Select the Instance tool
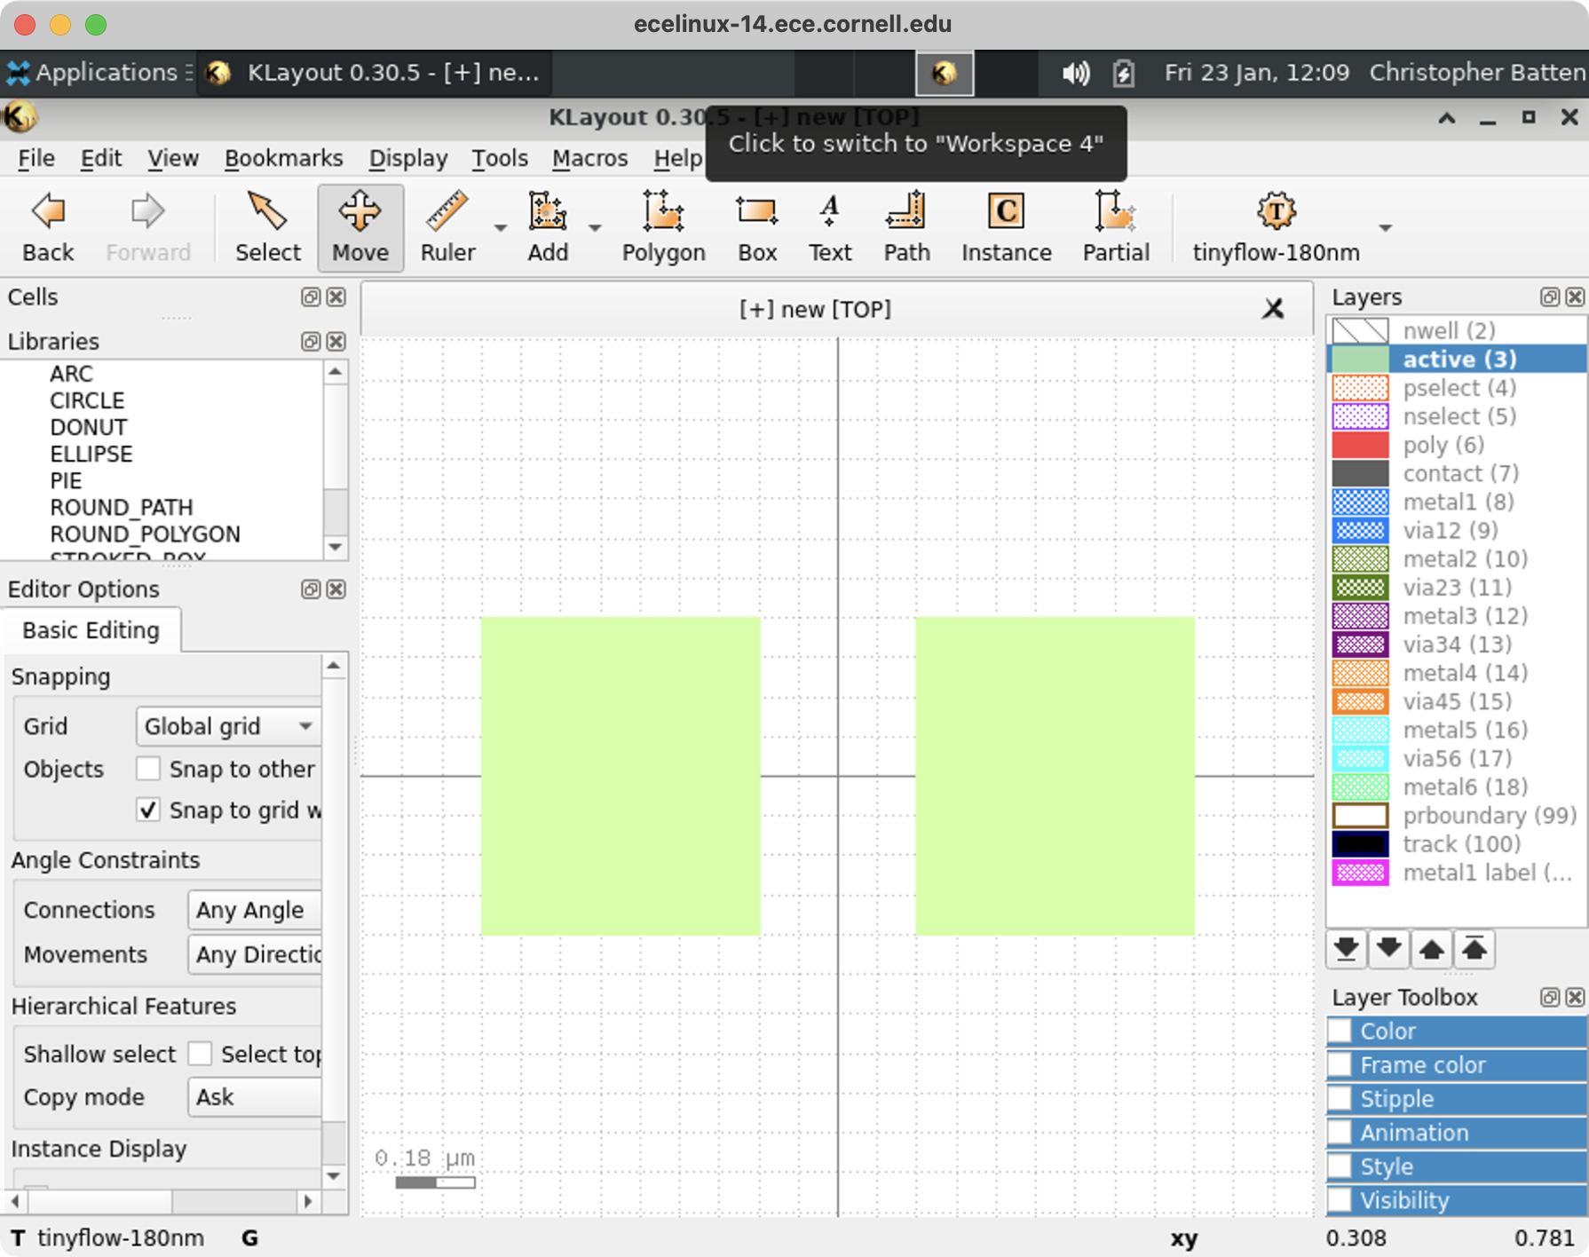 pyautogui.click(x=1006, y=227)
